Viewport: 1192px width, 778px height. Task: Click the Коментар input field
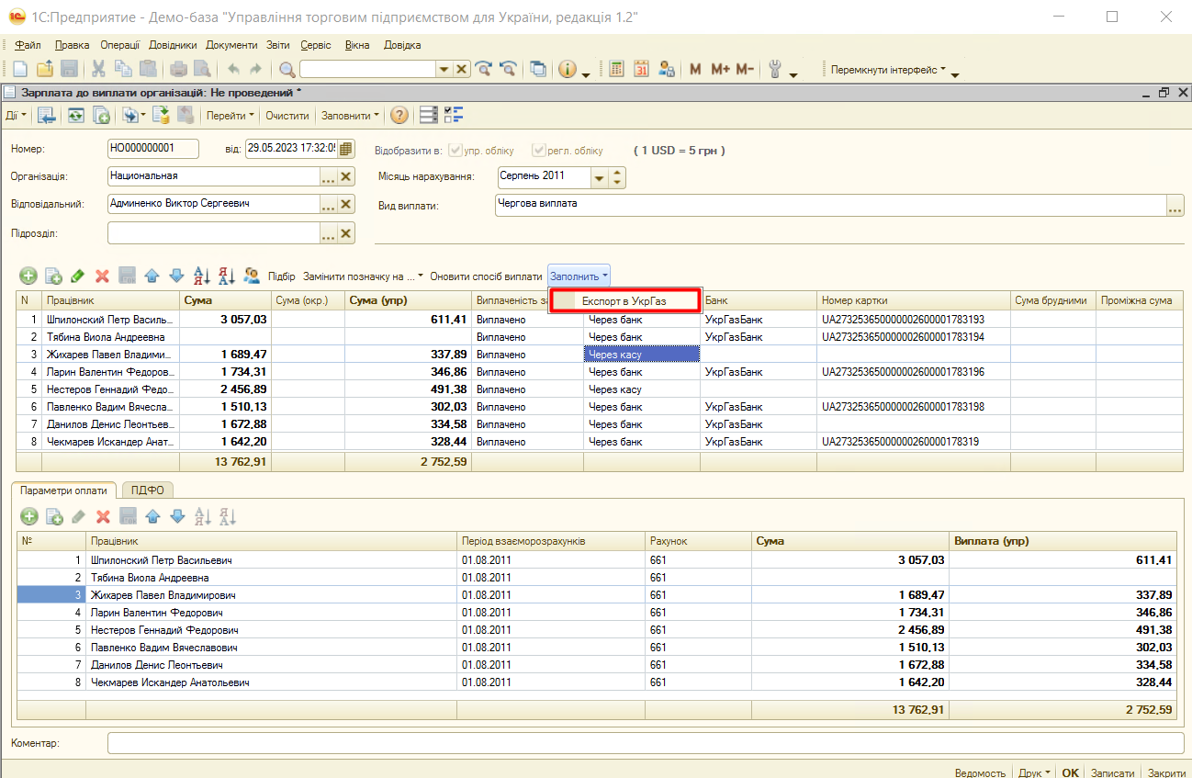click(646, 743)
